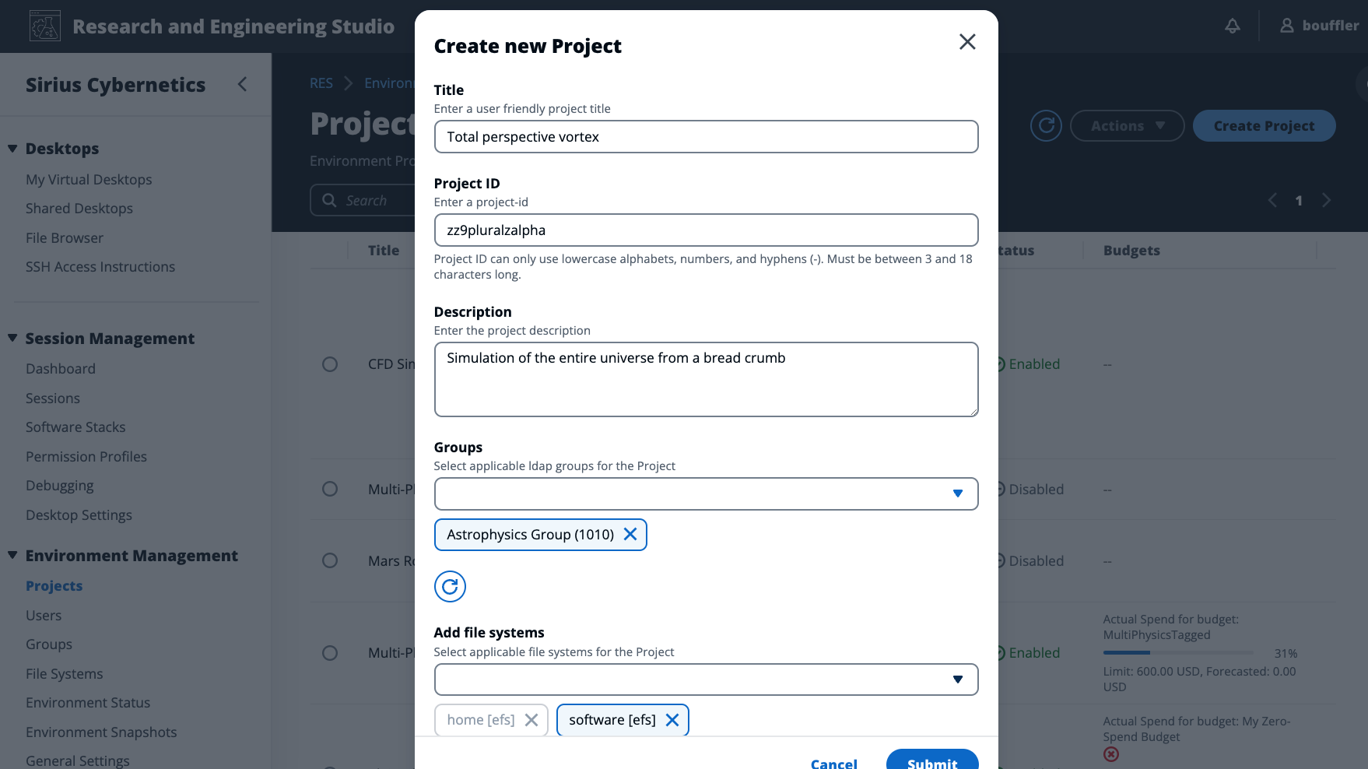Click the Research and Engineering Studio logo

[x=44, y=26]
